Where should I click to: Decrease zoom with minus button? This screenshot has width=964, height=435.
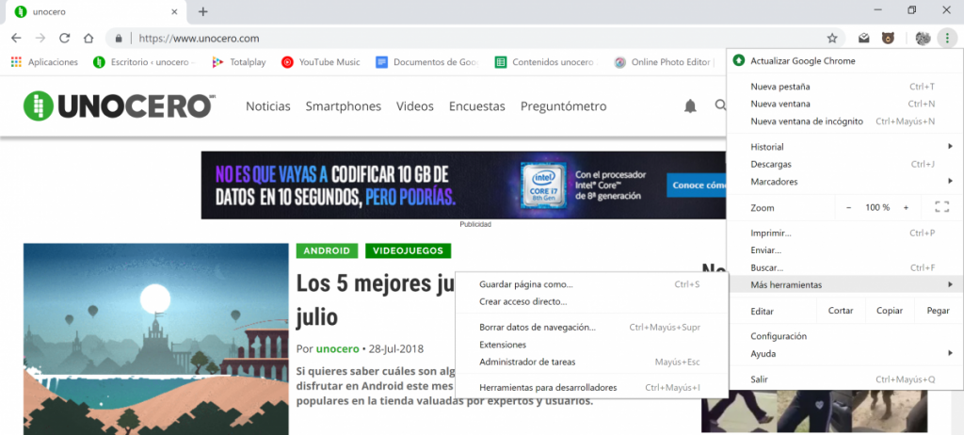(x=848, y=207)
